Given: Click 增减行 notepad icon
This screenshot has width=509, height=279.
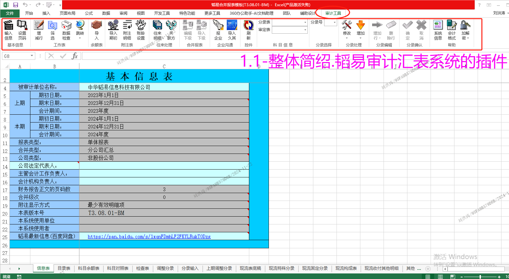Looking at the screenshot, I should 39,25.
